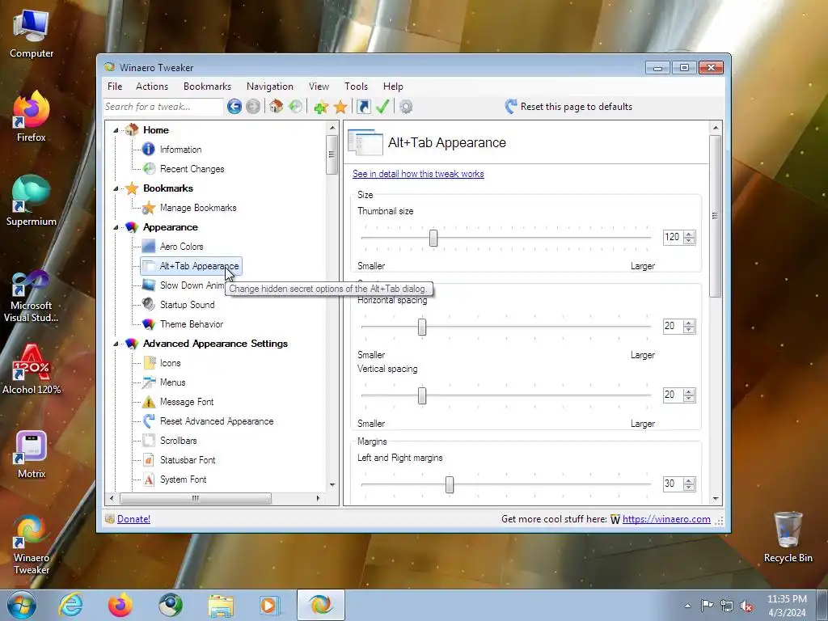Open the View menu
The height and width of the screenshot is (621, 828).
(319, 87)
